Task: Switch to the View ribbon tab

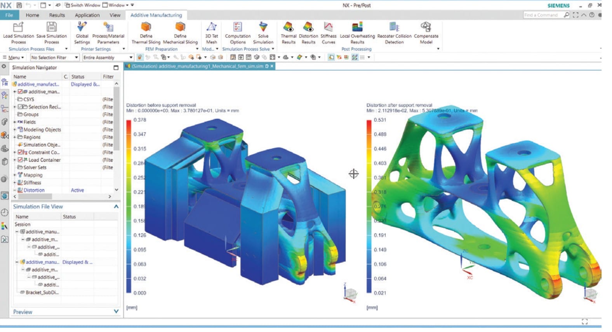Action: (115, 15)
